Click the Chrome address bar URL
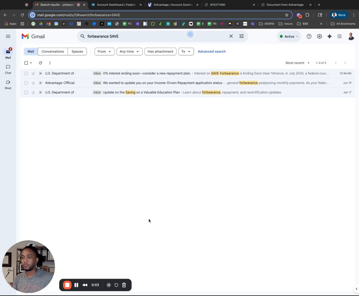 pos(160,15)
